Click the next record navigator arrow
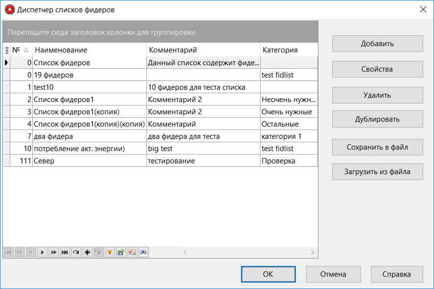 pyautogui.click(x=42, y=252)
